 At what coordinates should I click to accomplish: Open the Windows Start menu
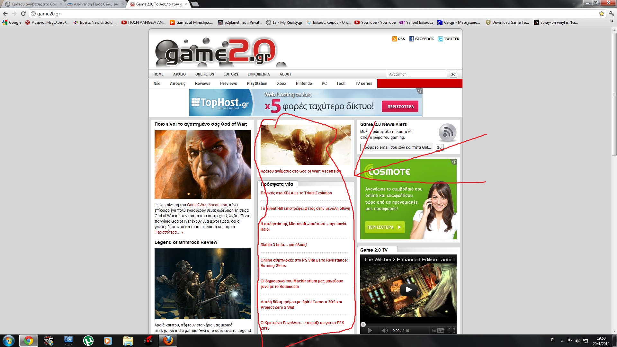click(x=9, y=341)
